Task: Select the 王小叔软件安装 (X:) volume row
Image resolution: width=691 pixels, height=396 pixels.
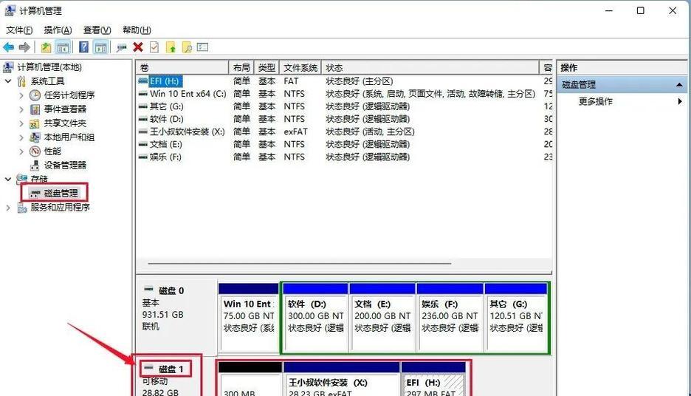Action: (x=344, y=132)
